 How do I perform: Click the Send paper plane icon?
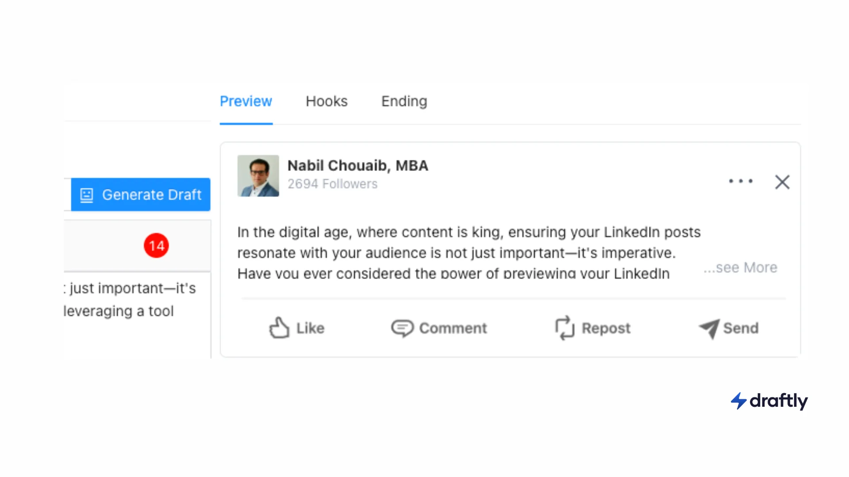coord(709,329)
